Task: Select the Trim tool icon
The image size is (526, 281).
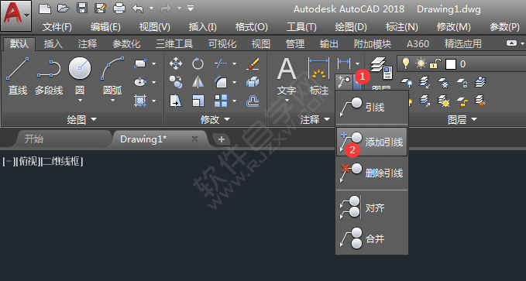Action: pos(220,63)
